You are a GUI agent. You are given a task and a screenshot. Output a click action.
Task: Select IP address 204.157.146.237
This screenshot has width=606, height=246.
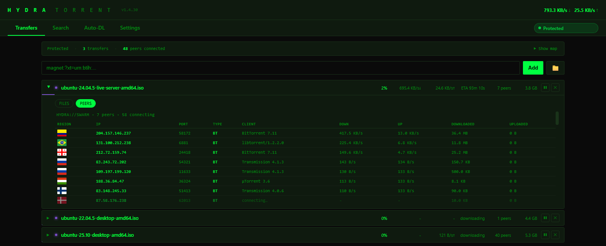pos(113,133)
